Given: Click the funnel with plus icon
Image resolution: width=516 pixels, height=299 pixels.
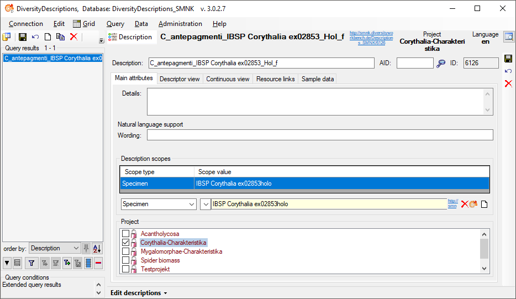Looking at the screenshot, I should pyautogui.click(x=44, y=263).
